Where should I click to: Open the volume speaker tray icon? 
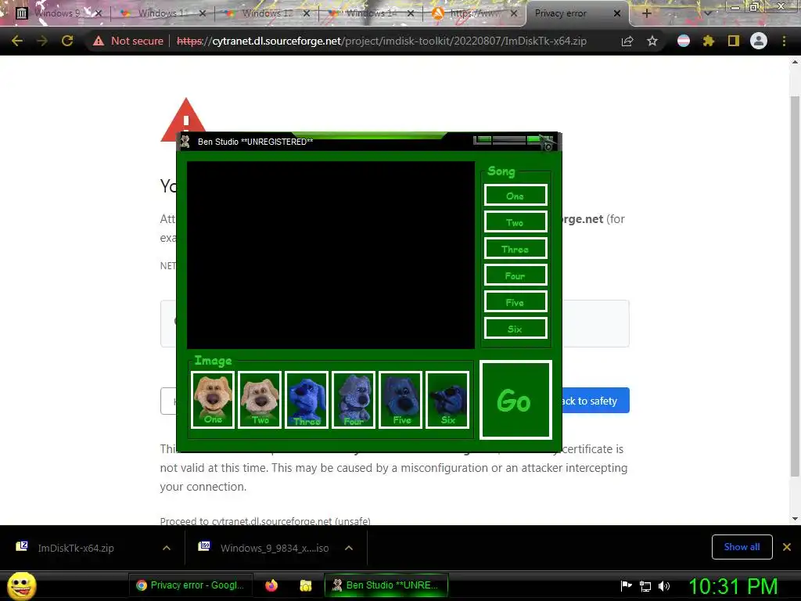coord(664,586)
